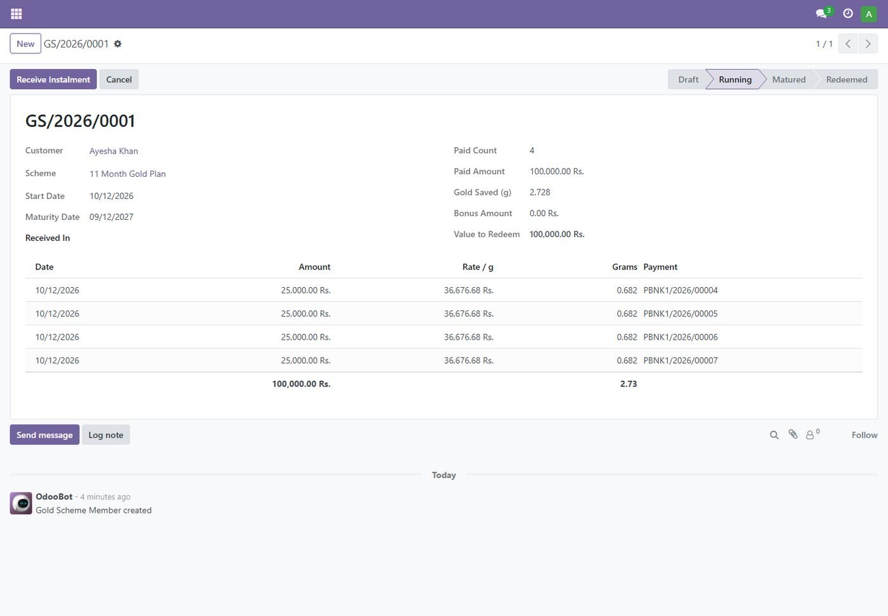The image size is (888, 616).
Task: Sort by Grams column header
Action: pyautogui.click(x=624, y=267)
